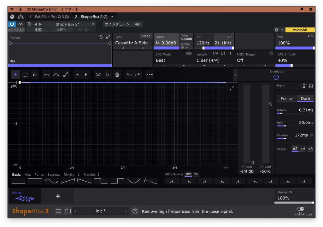
Task: Switch to the FabFilter Pro-Q 3 tab
Action: (49, 17)
